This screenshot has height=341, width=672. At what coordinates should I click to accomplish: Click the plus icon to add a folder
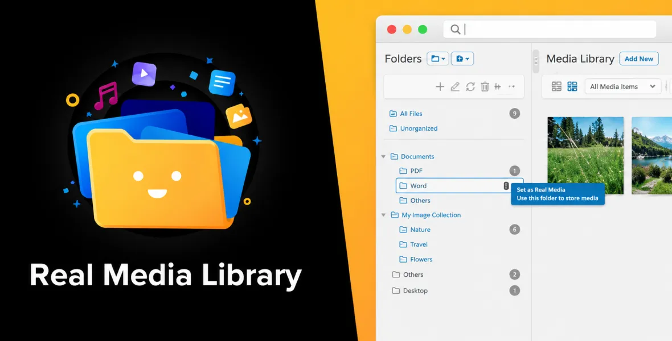tap(440, 87)
